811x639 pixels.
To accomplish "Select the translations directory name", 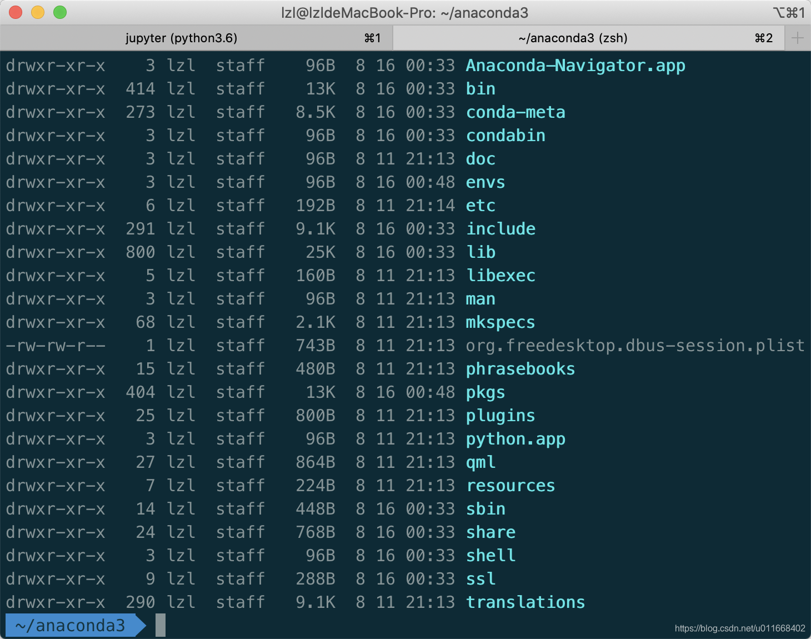I will 525,602.
